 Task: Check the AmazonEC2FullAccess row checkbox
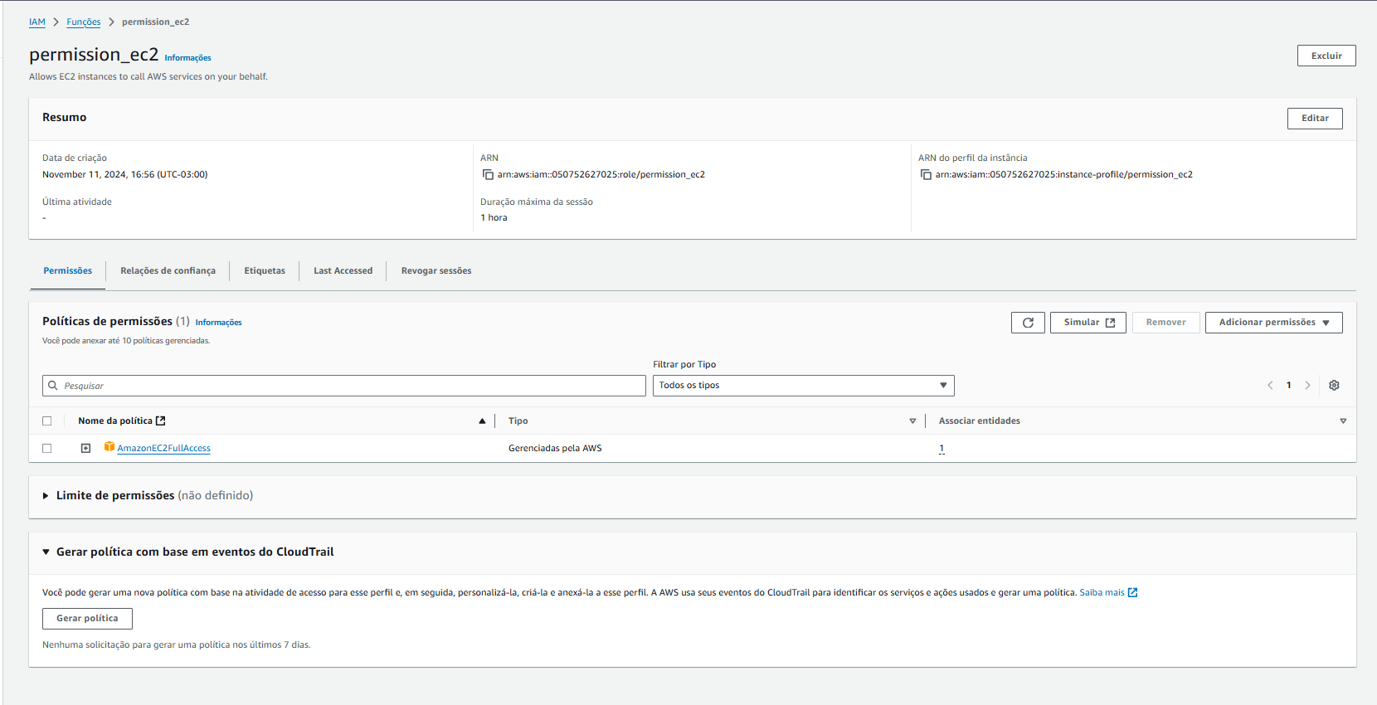pyautogui.click(x=47, y=449)
